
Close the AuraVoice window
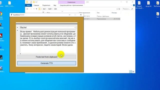[x=81, y=15]
